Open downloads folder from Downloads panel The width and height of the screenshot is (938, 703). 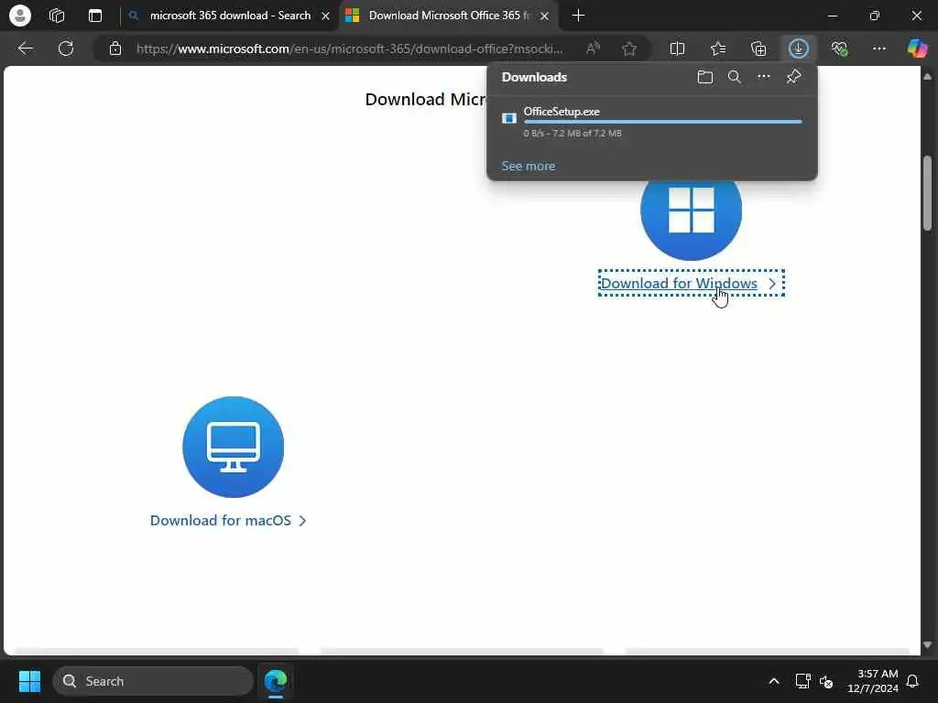click(705, 77)
